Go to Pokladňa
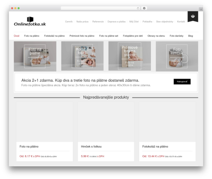The image size is (212, 179). tap(147, 22)
